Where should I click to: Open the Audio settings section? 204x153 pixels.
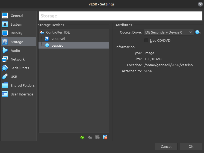click(15, 51)
